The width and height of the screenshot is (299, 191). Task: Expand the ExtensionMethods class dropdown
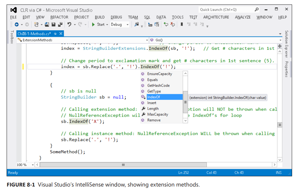147,40
